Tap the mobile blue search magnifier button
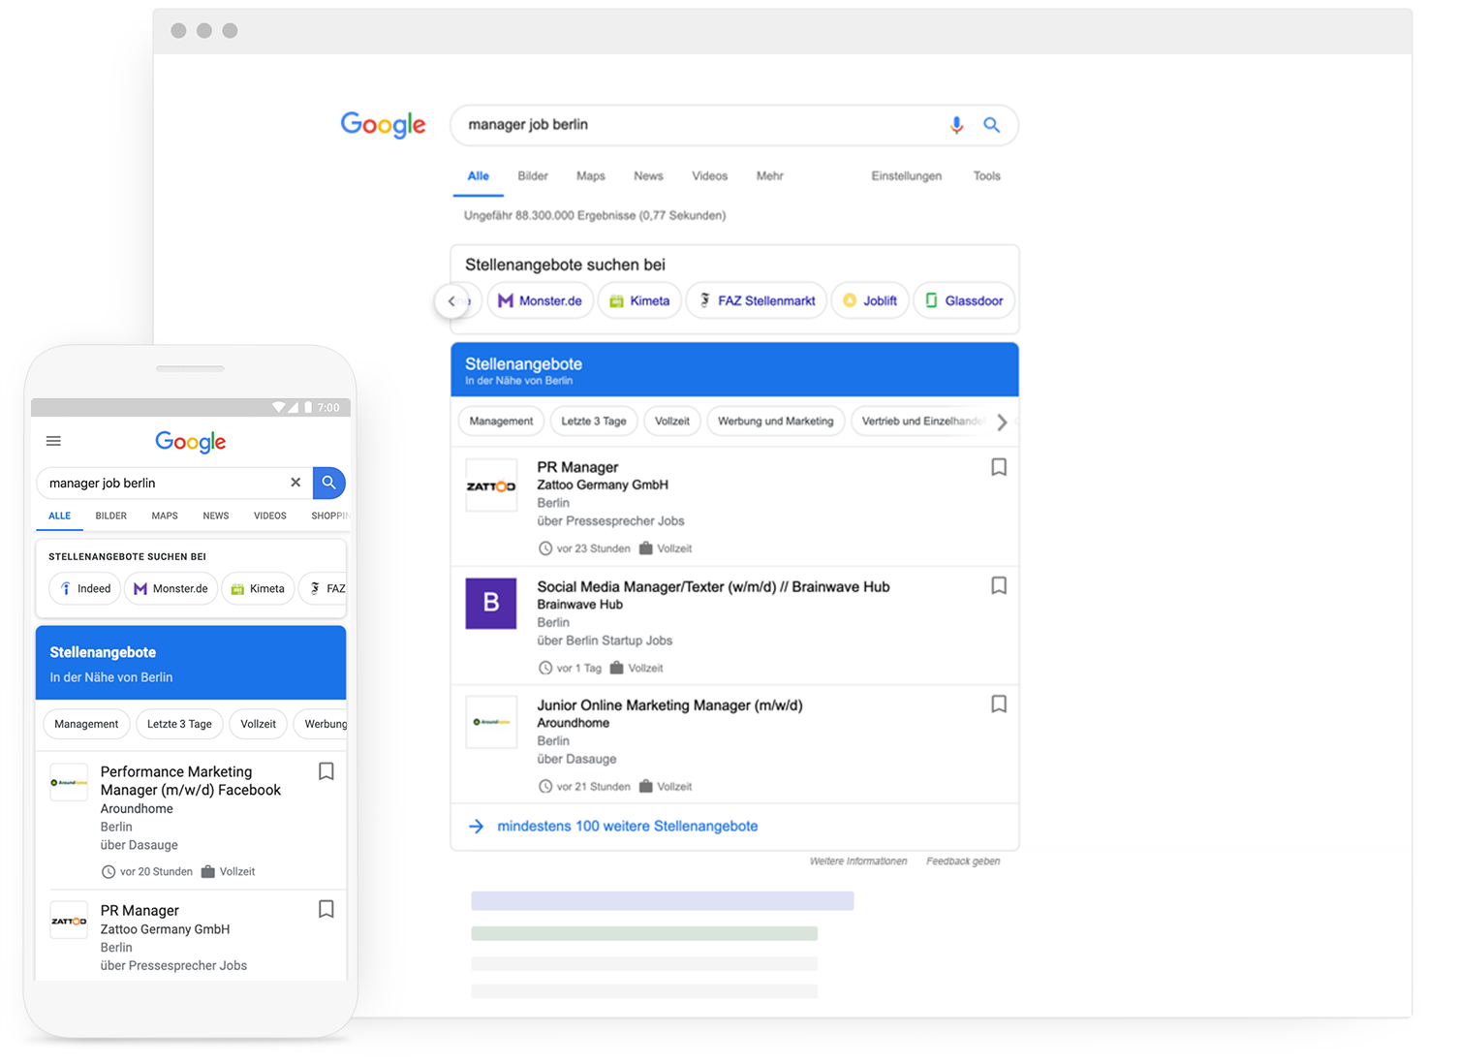Viewport: 1459px width, 1064px height. 329,483
